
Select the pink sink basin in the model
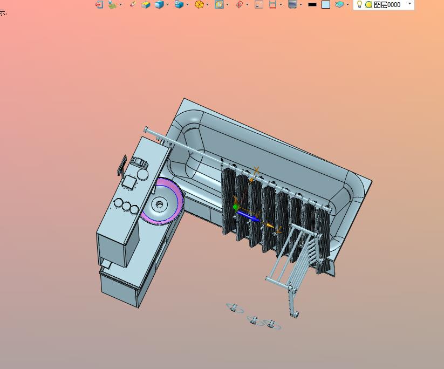coord(163,201)
